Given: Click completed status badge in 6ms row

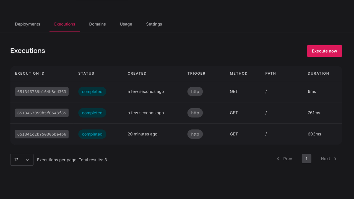Looking at the screenshot, I should [x=92, y=92].
